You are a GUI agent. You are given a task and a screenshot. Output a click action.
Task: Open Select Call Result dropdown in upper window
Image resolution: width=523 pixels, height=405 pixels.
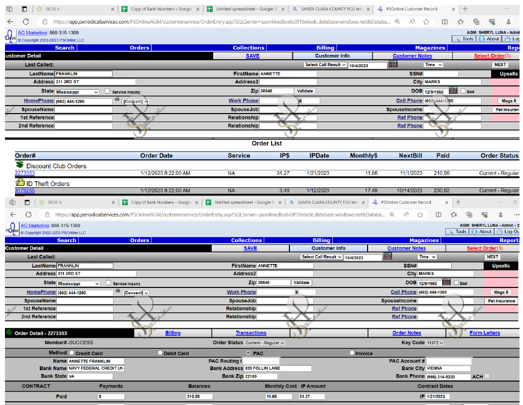(x=325, y=65)
